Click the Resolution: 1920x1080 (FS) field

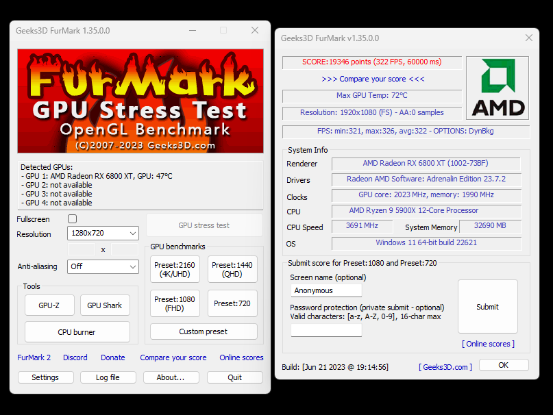pos(372,113)
